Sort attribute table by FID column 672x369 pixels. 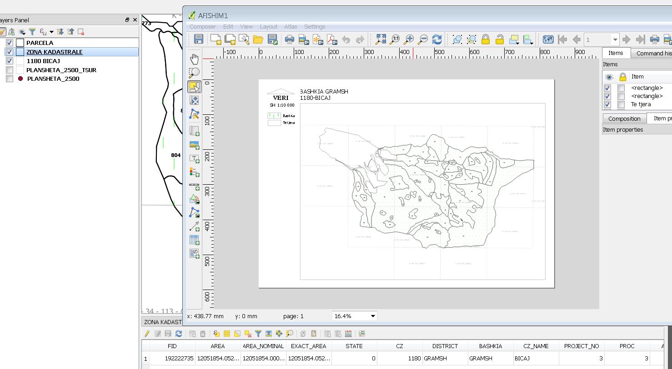(x=172, y=346)
